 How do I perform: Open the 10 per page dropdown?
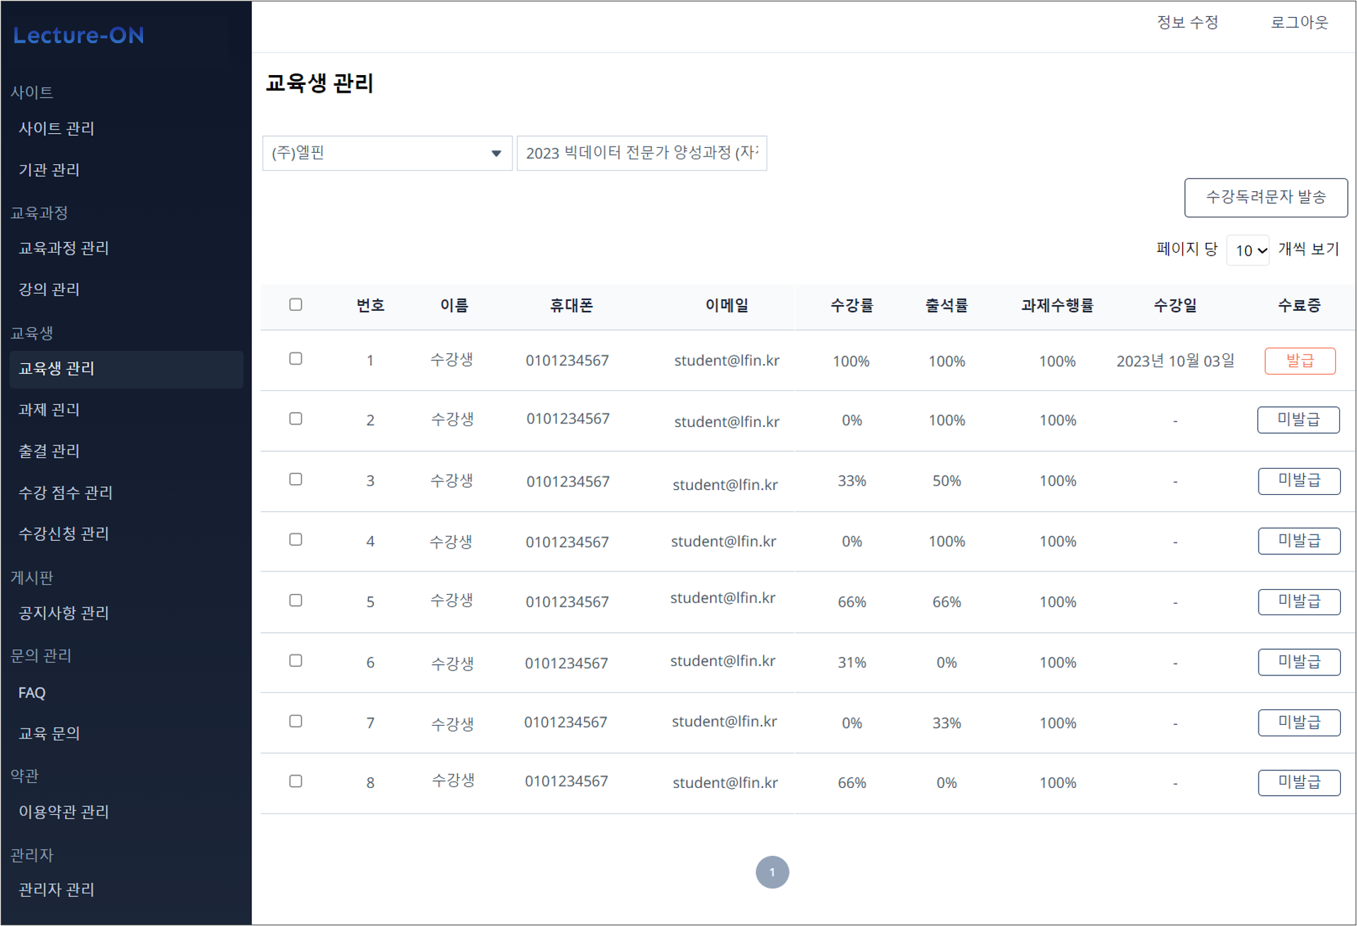click(x=1249, y=250)
